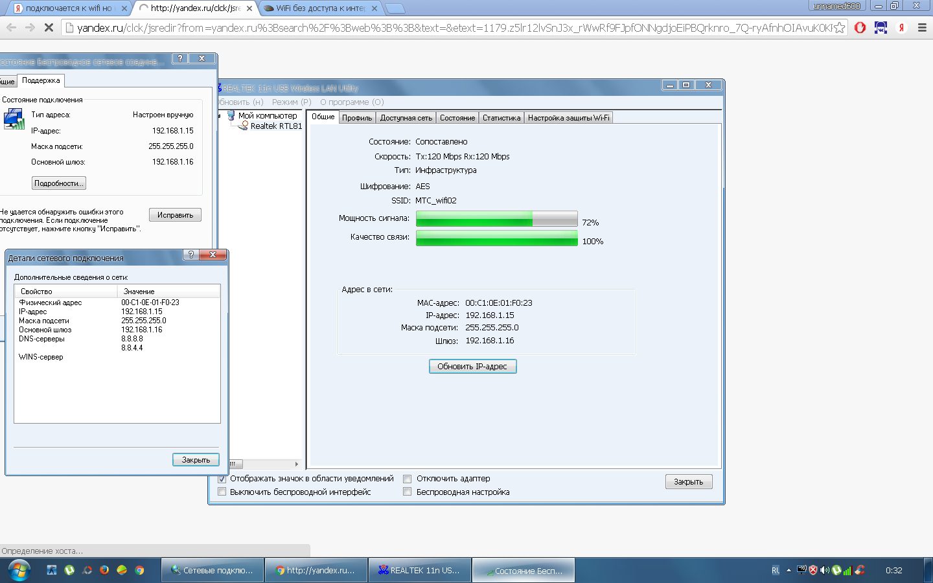Switch input language from RU
Image resolution: width=933 pixels, height=583 pixels.
[776, 571]
